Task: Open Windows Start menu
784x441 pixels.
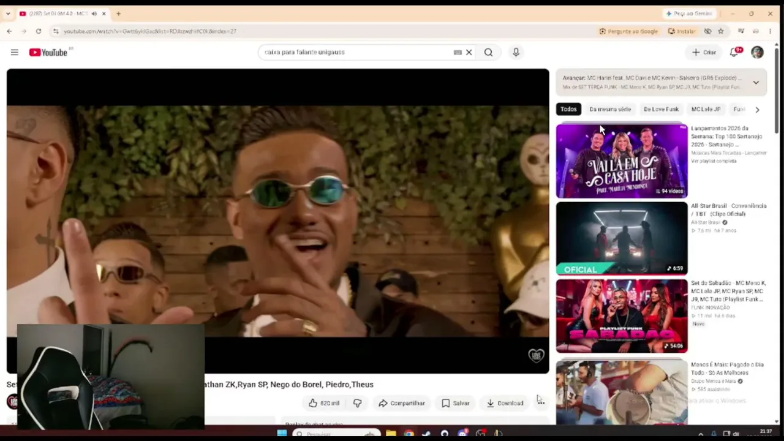Action: [282, 434]
